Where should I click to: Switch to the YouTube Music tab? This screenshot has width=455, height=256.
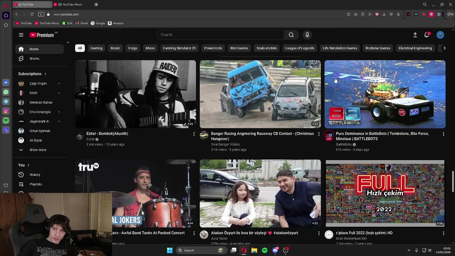coord(72,4)
